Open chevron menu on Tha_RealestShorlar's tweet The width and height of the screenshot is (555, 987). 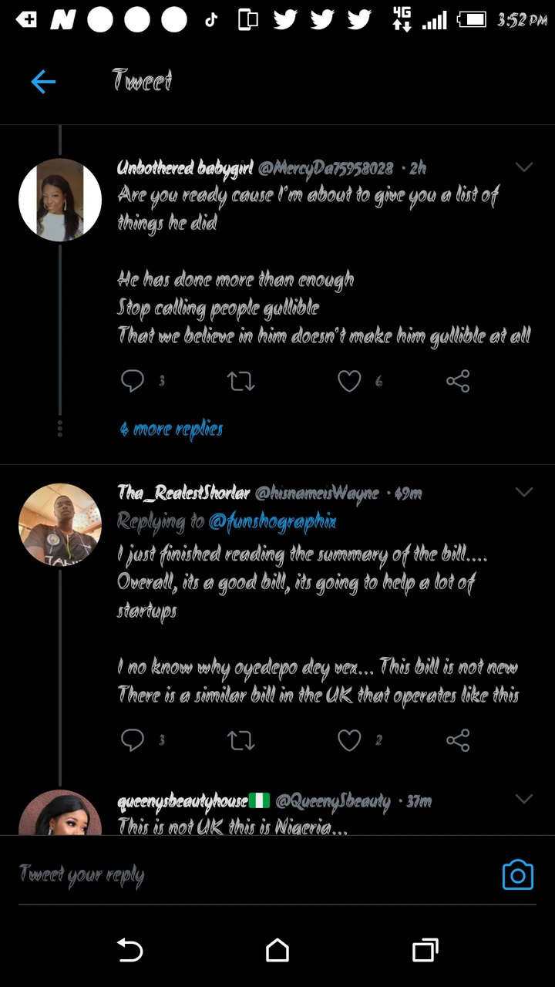pyautogui.click(x=524, y=492)
